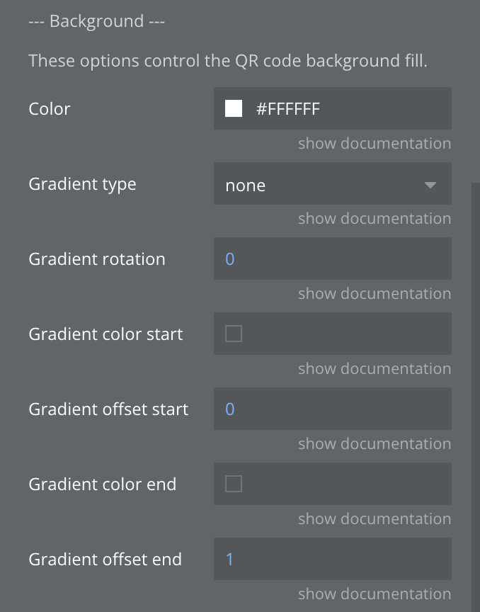The height and width of the screenshot is (612, 480).
Task: Click the Gradient type label
Action: point(82,184)
